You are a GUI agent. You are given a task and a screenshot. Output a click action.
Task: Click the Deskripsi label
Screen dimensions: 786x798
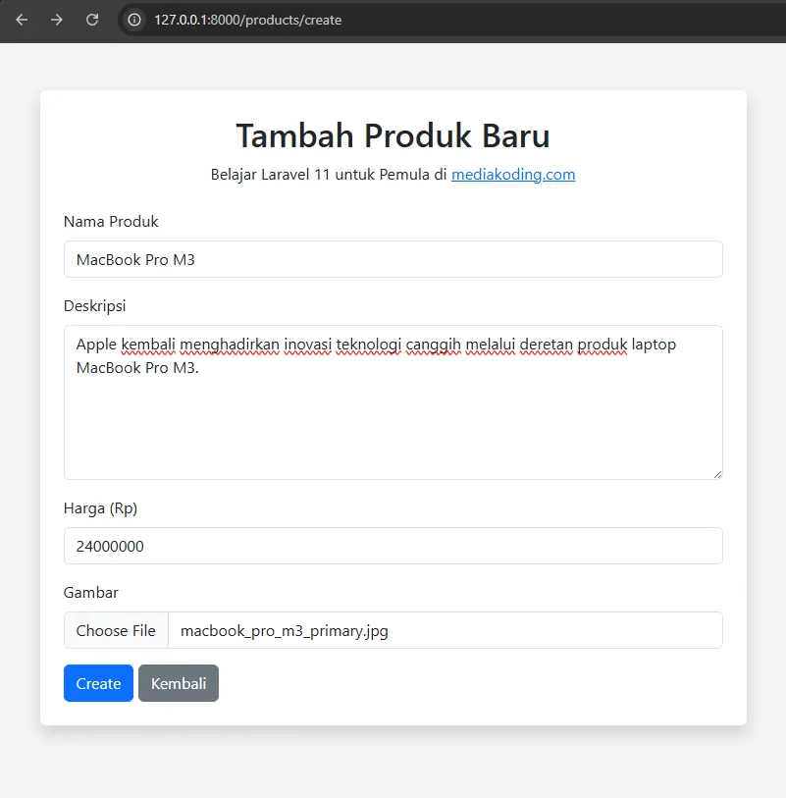pos(94,306)
